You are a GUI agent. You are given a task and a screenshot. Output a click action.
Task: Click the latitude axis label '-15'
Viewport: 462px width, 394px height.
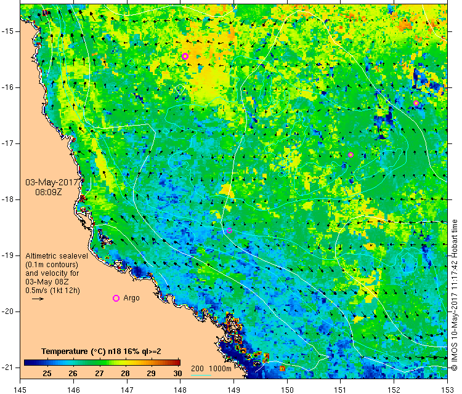tap(7, 31)
